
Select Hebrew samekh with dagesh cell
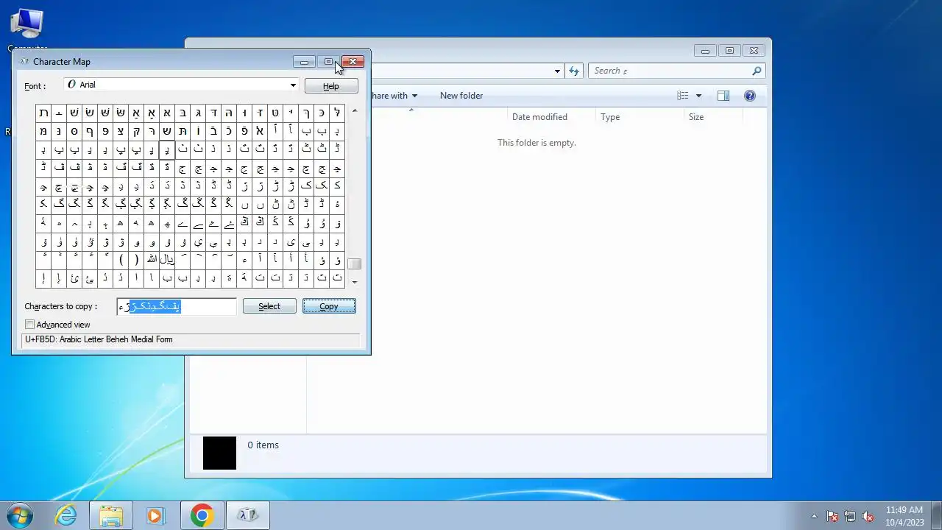coord(74,131)
